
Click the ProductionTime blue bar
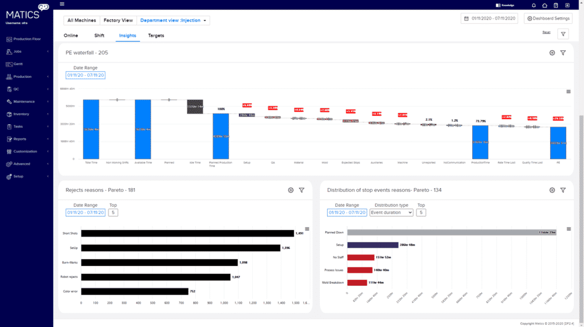[480, 142]
